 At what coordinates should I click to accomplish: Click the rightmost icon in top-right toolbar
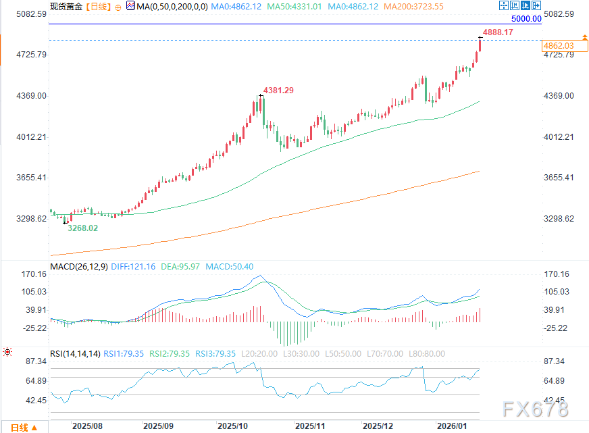535,6
